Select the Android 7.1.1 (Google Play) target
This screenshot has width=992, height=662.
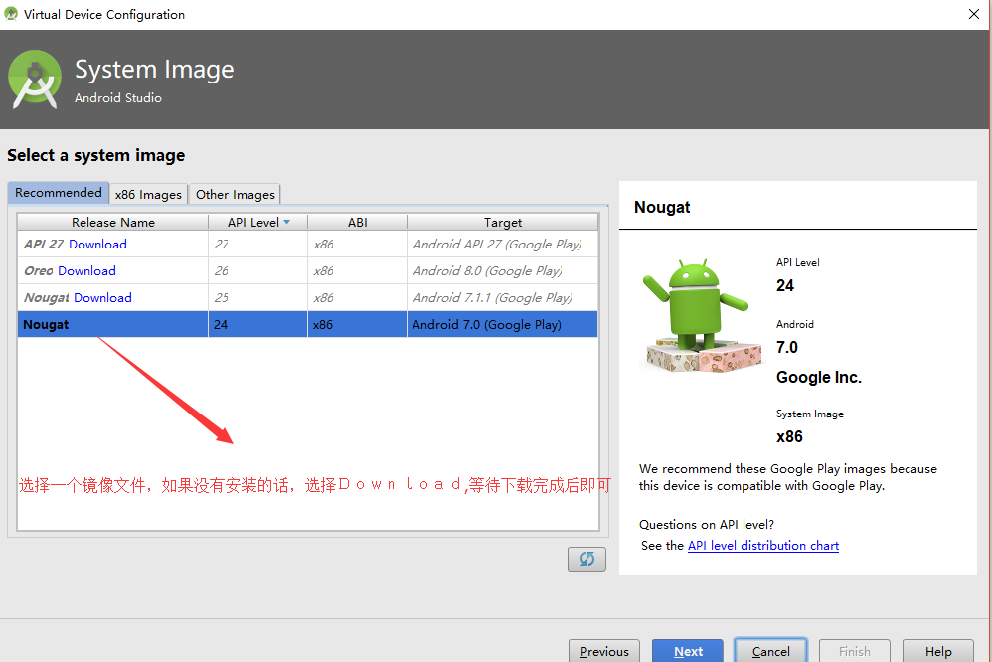coord(502,297)
